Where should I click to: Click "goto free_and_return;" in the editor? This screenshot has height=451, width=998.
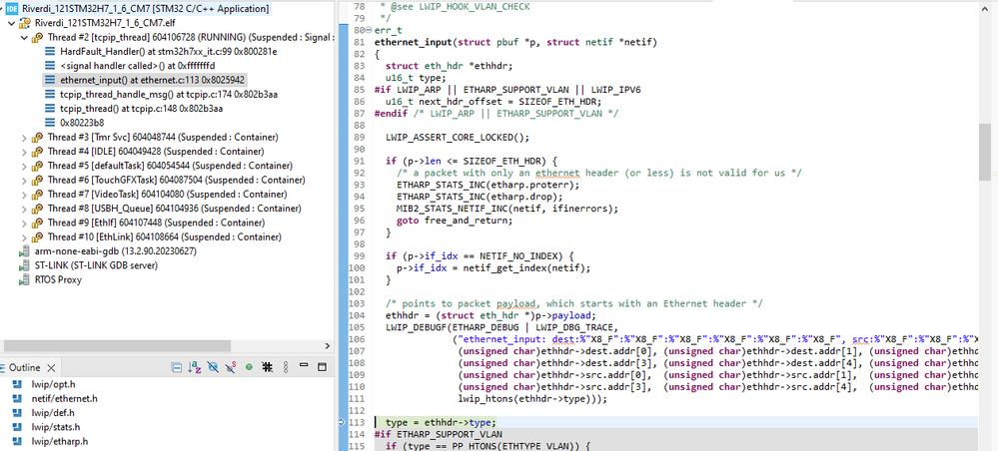coord(454,221)
